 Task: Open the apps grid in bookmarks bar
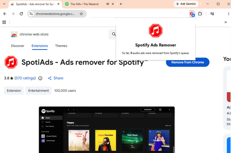tap(4, 22)
